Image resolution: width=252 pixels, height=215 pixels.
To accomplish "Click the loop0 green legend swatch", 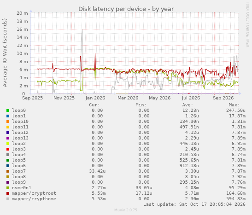I will pyautogui.click(x=8, y=110).
